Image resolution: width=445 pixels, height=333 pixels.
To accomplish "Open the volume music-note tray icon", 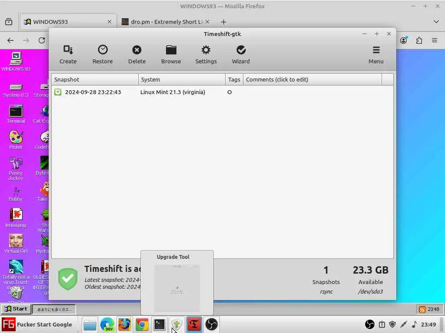I will coord(414,324).
